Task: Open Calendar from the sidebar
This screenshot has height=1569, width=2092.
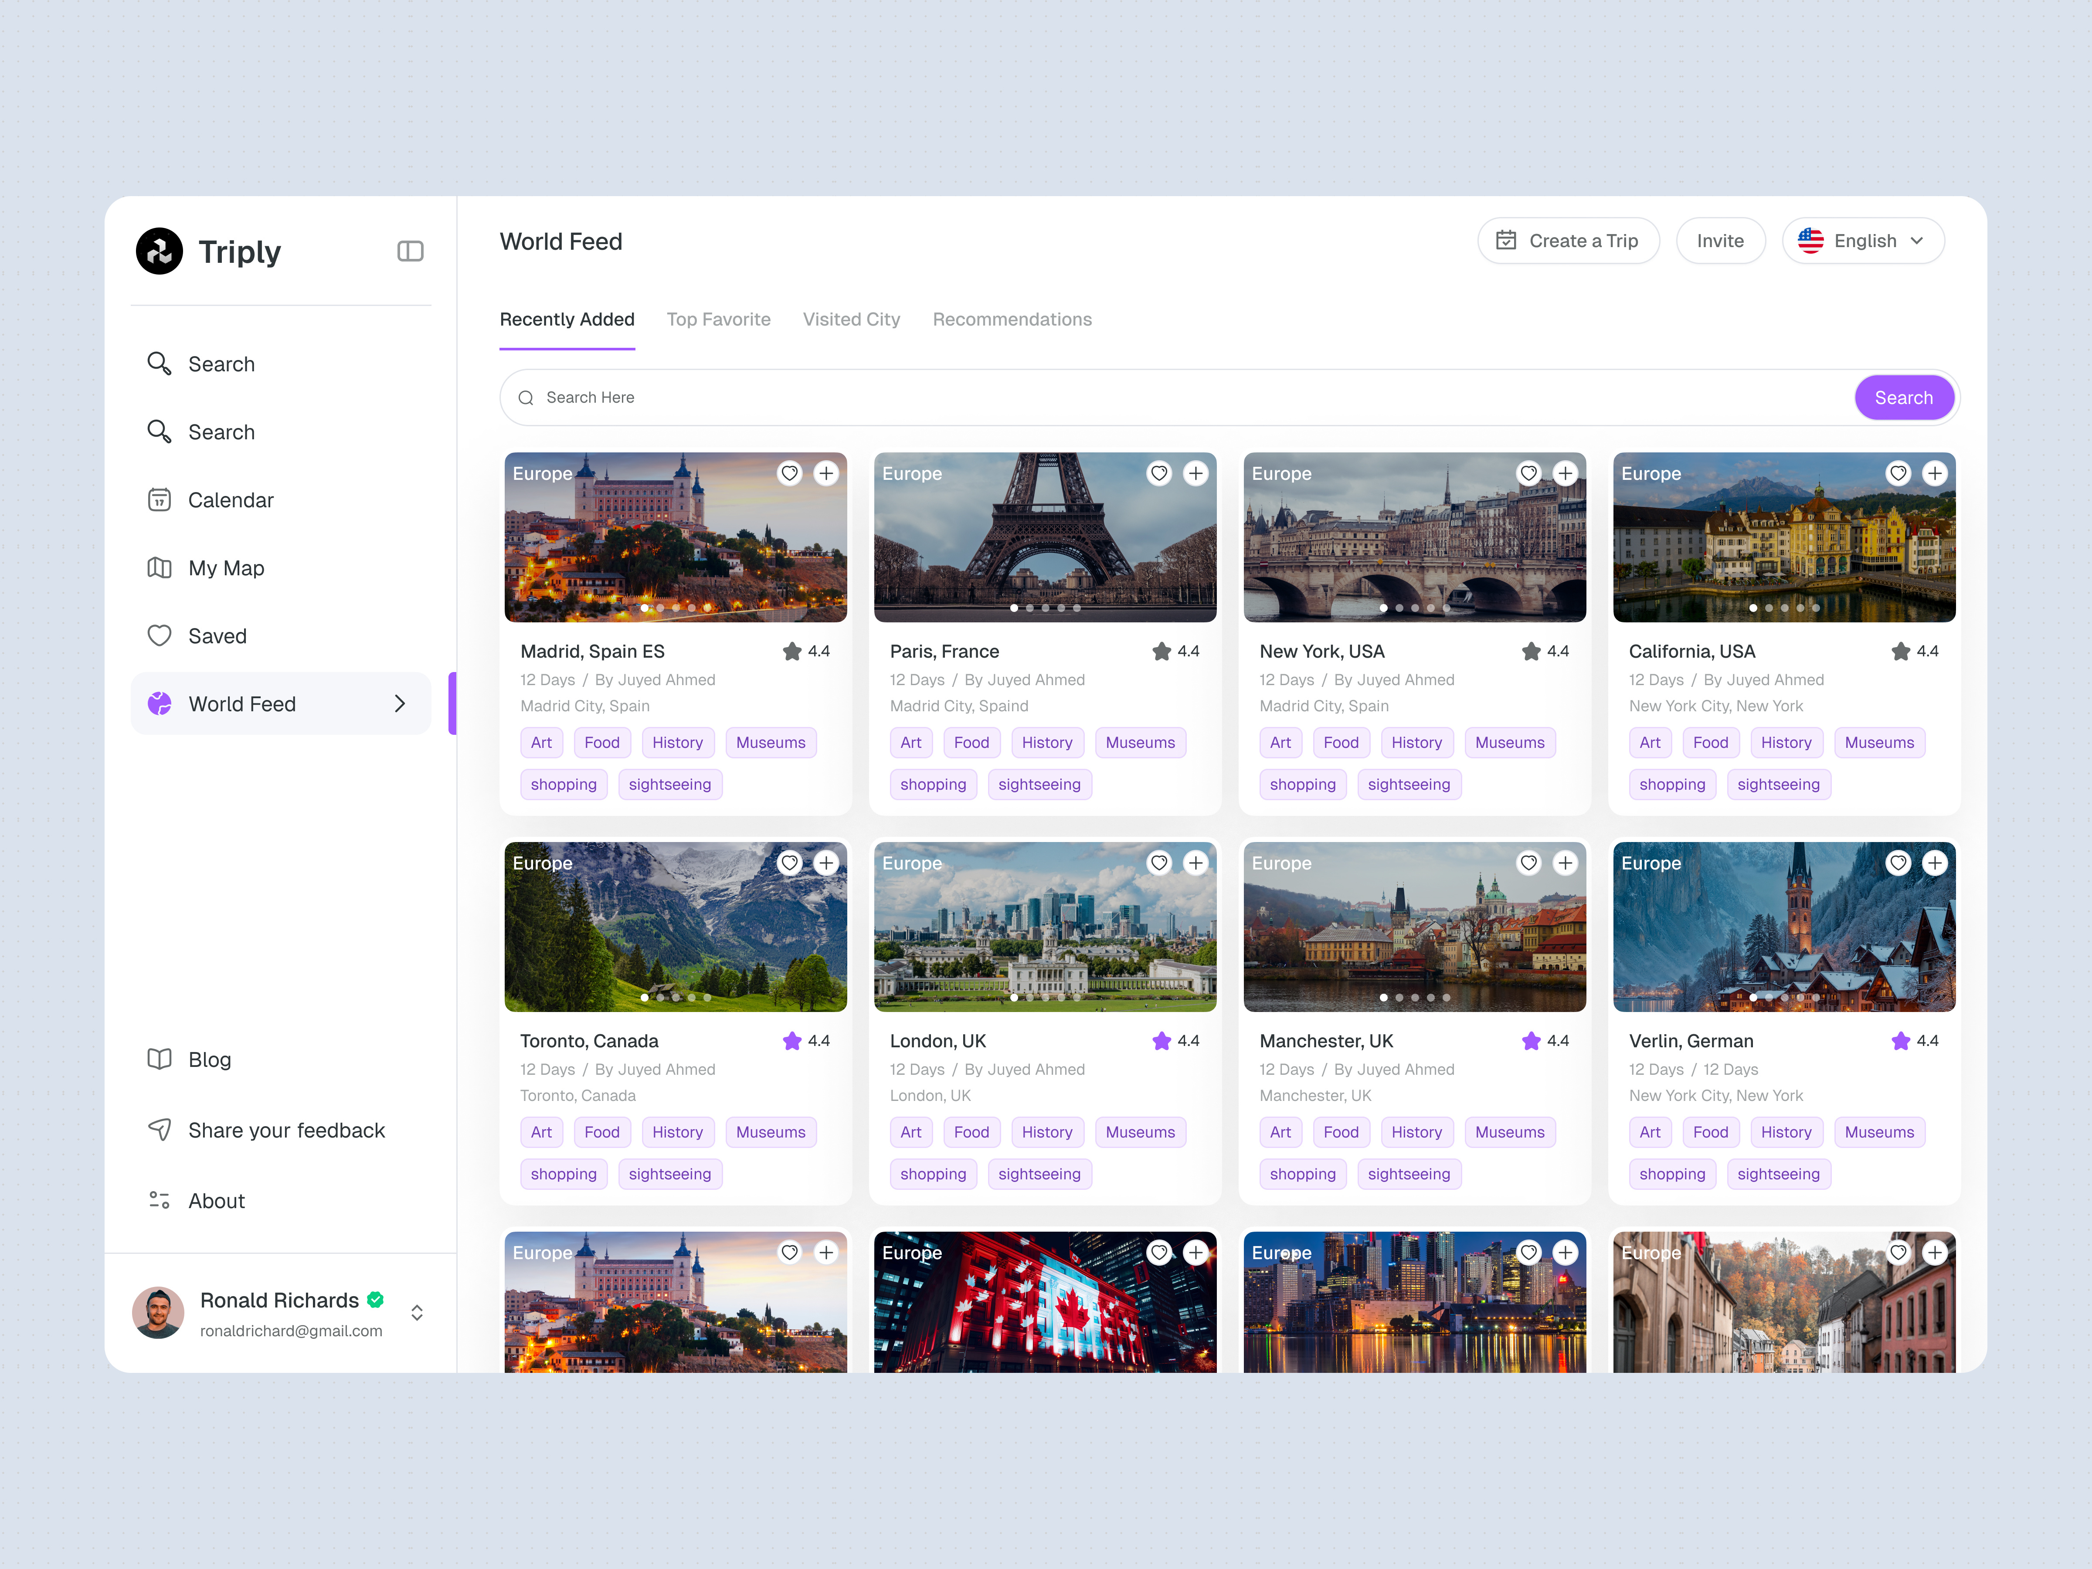Action: click(230, 500)
